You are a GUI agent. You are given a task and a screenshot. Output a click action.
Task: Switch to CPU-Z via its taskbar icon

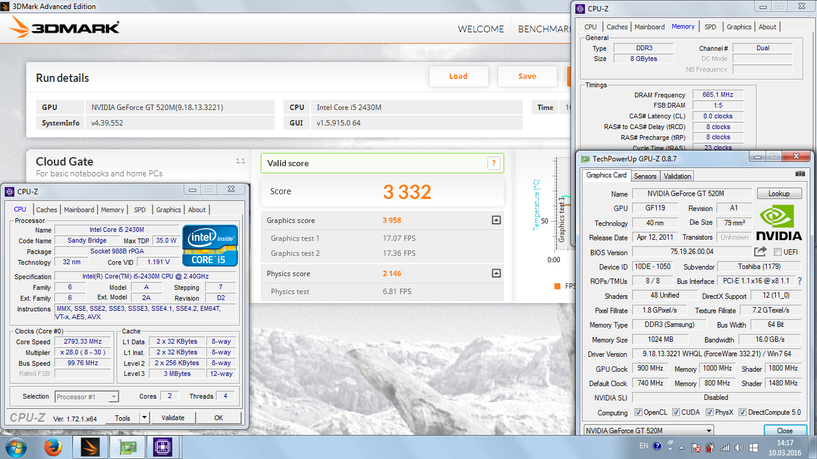pos(163,446)
